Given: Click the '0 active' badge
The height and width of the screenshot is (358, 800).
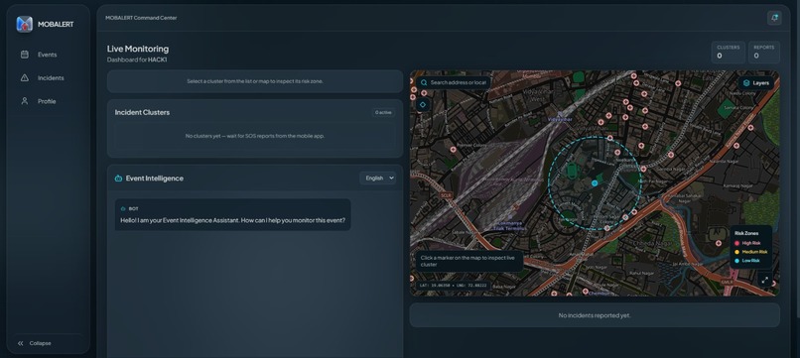Looking at the screenshot, I should point(383,112).
